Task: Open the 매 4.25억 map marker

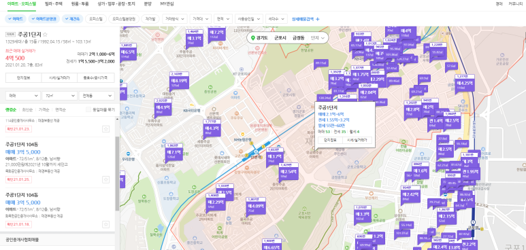Action: coord(465,84)
